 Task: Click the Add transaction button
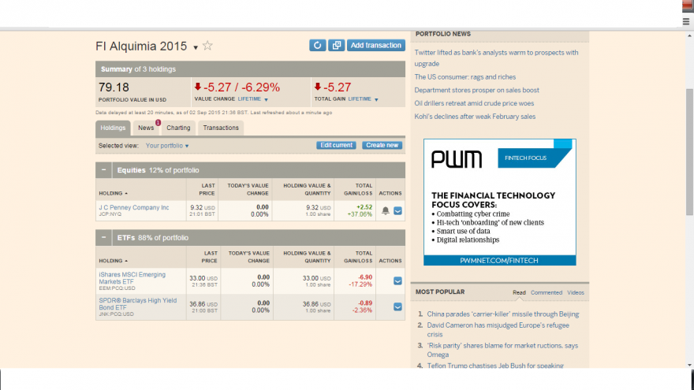click(x=375, y=45)
